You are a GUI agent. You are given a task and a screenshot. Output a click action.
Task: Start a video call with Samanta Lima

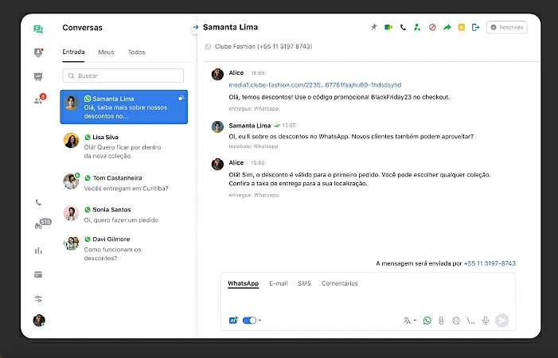tap(388, 27)
